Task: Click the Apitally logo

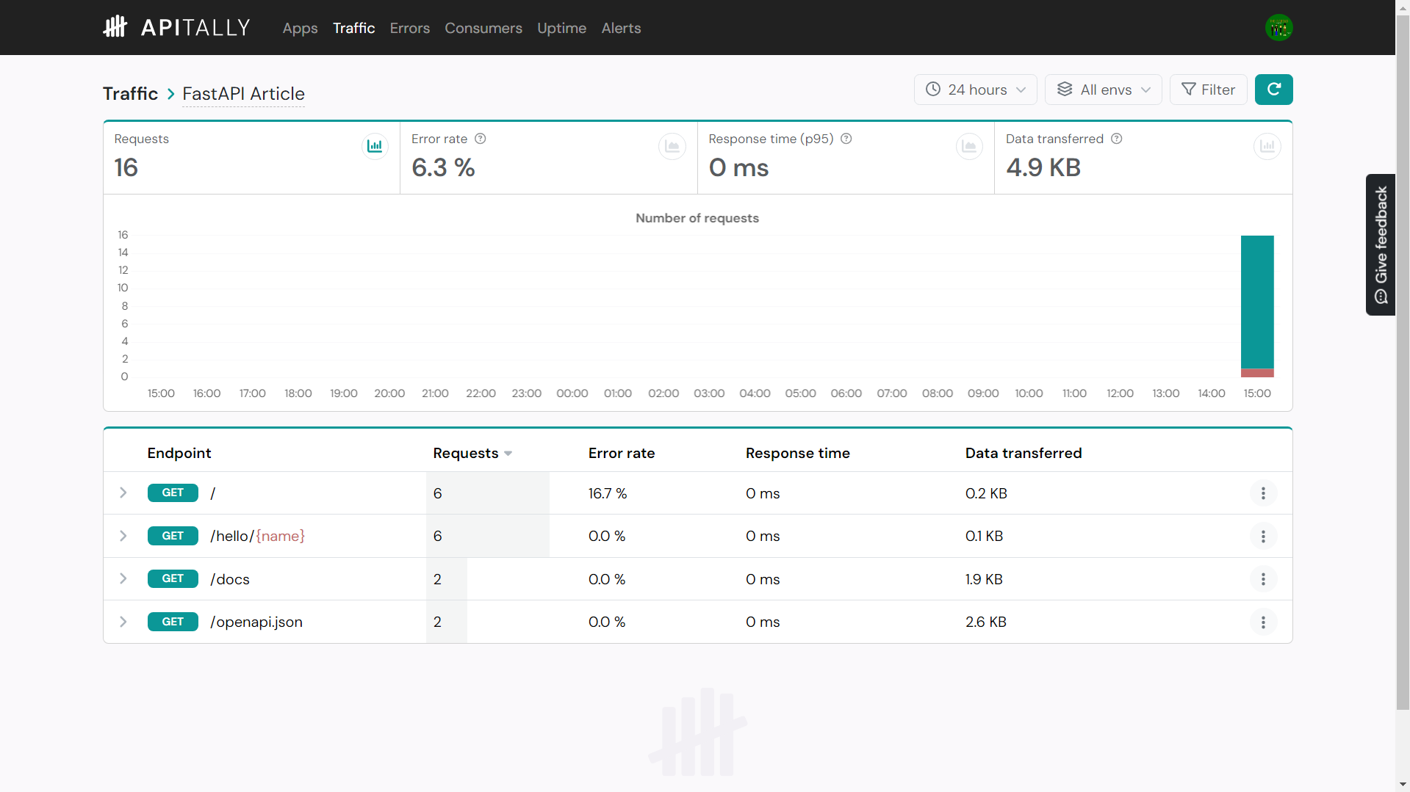Action: [176, 27]
